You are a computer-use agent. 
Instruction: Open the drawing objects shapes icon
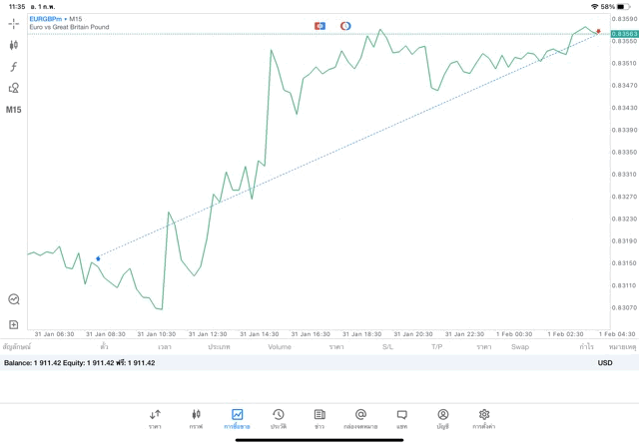point(14,88)
